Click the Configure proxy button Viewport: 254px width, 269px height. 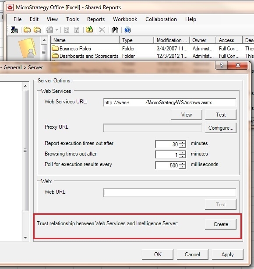pos(221,128)
